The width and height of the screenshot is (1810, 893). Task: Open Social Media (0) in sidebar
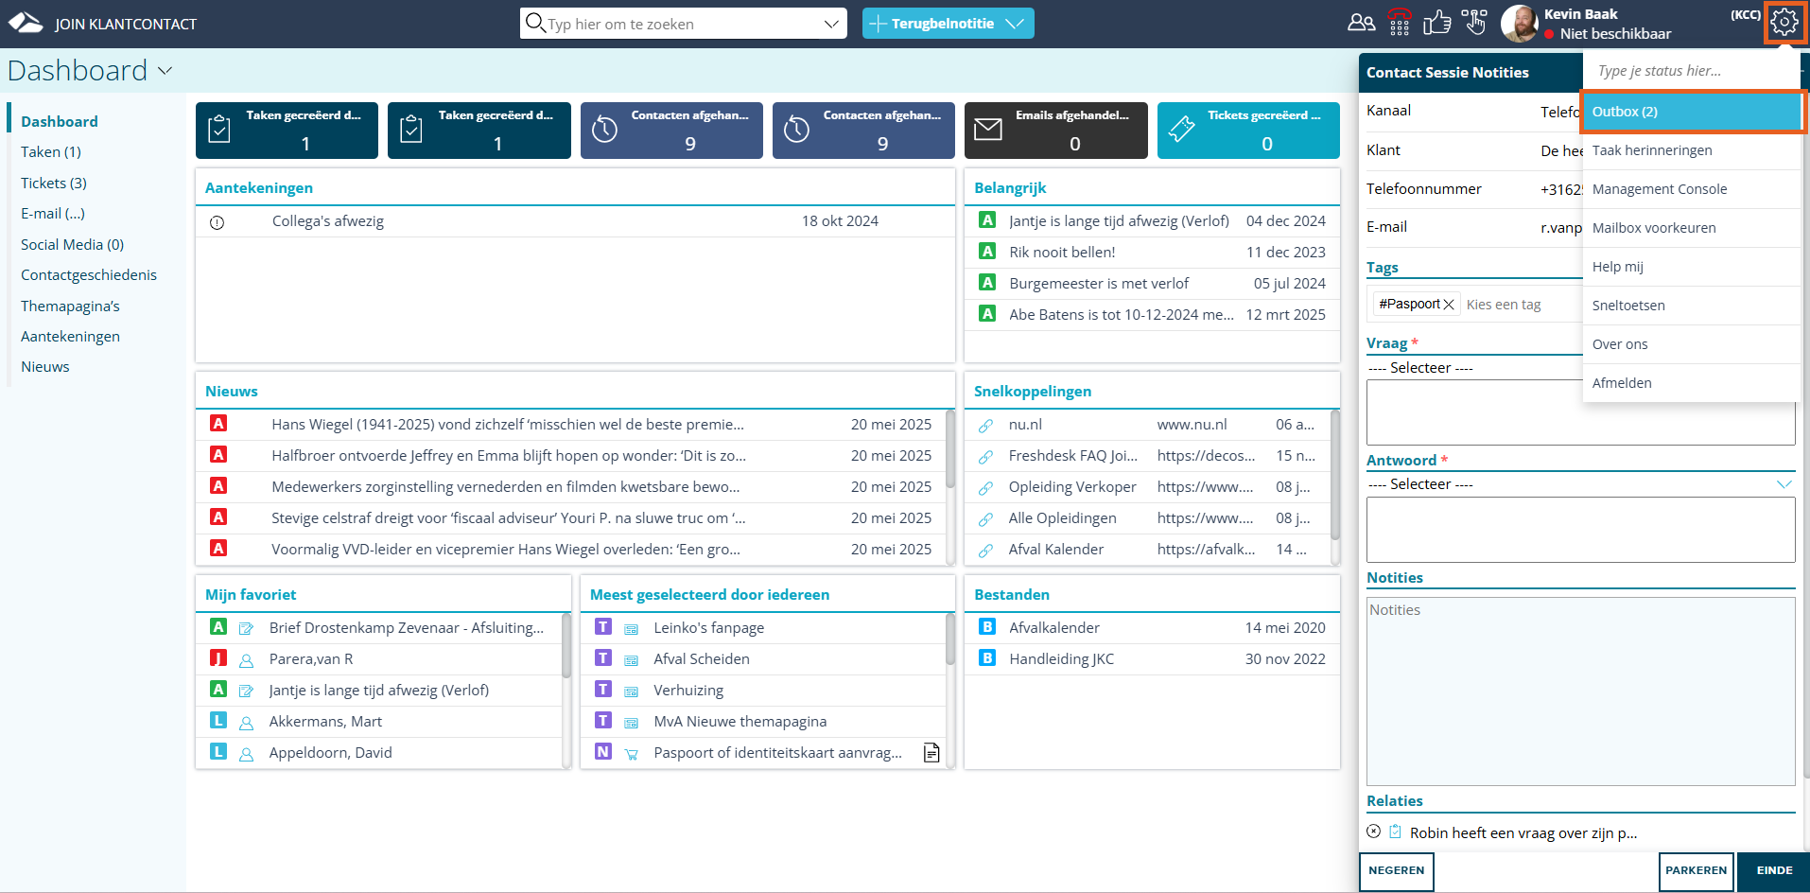click(x=72, y=245)
